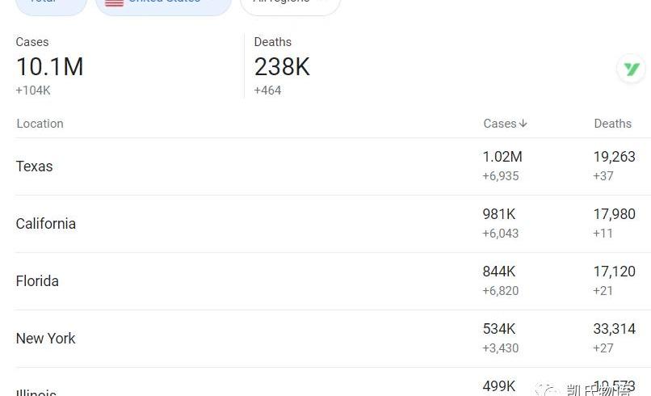Click California 17,980 deaths value

click(614, 214)
